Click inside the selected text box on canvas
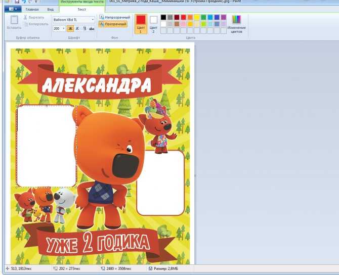 click(47, 147)
